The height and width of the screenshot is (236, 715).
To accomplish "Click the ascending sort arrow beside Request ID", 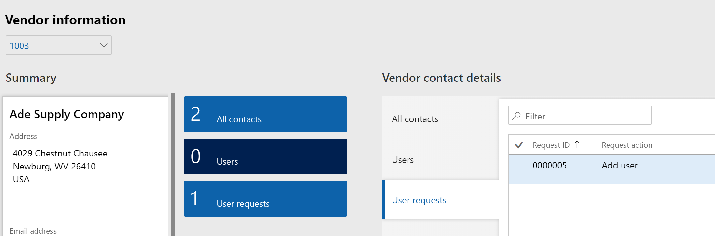I will coord(577,145).
